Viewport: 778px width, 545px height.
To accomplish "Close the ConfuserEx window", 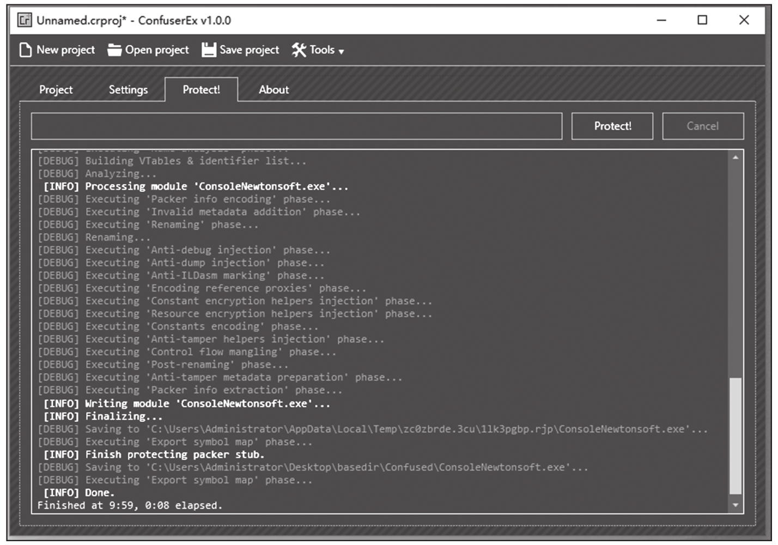I will pyautogui.click(x=744, y=20).
